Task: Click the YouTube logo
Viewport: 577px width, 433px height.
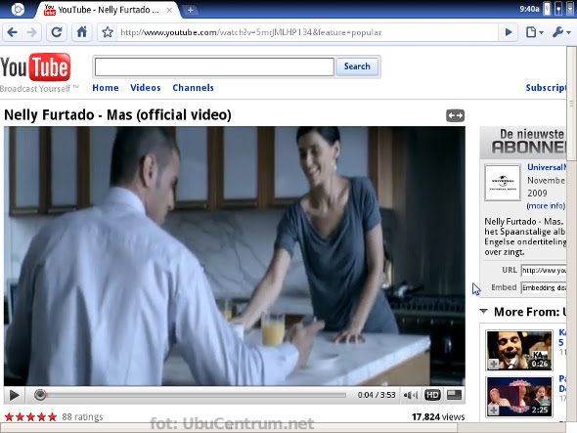Action: pyautogui.click(x=35, y=67)
